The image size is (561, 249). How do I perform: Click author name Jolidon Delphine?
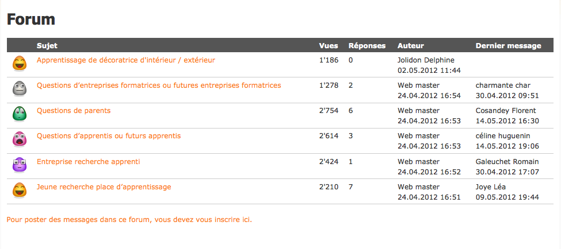tap(426, 60)
